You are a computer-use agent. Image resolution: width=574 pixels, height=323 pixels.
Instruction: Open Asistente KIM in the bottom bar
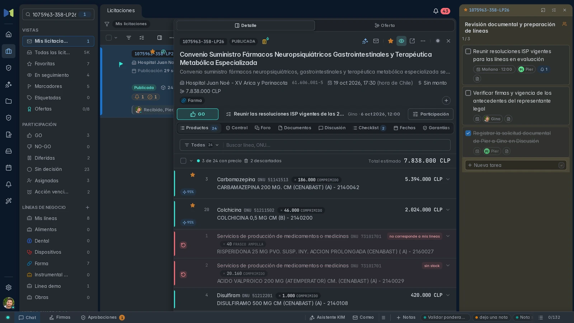[x=327, y=318]
